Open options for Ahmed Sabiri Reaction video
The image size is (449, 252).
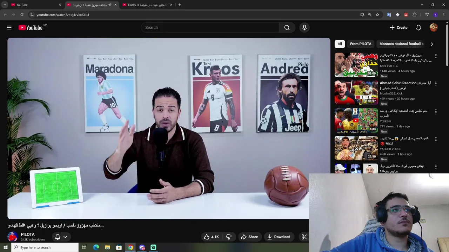(436, 84)
